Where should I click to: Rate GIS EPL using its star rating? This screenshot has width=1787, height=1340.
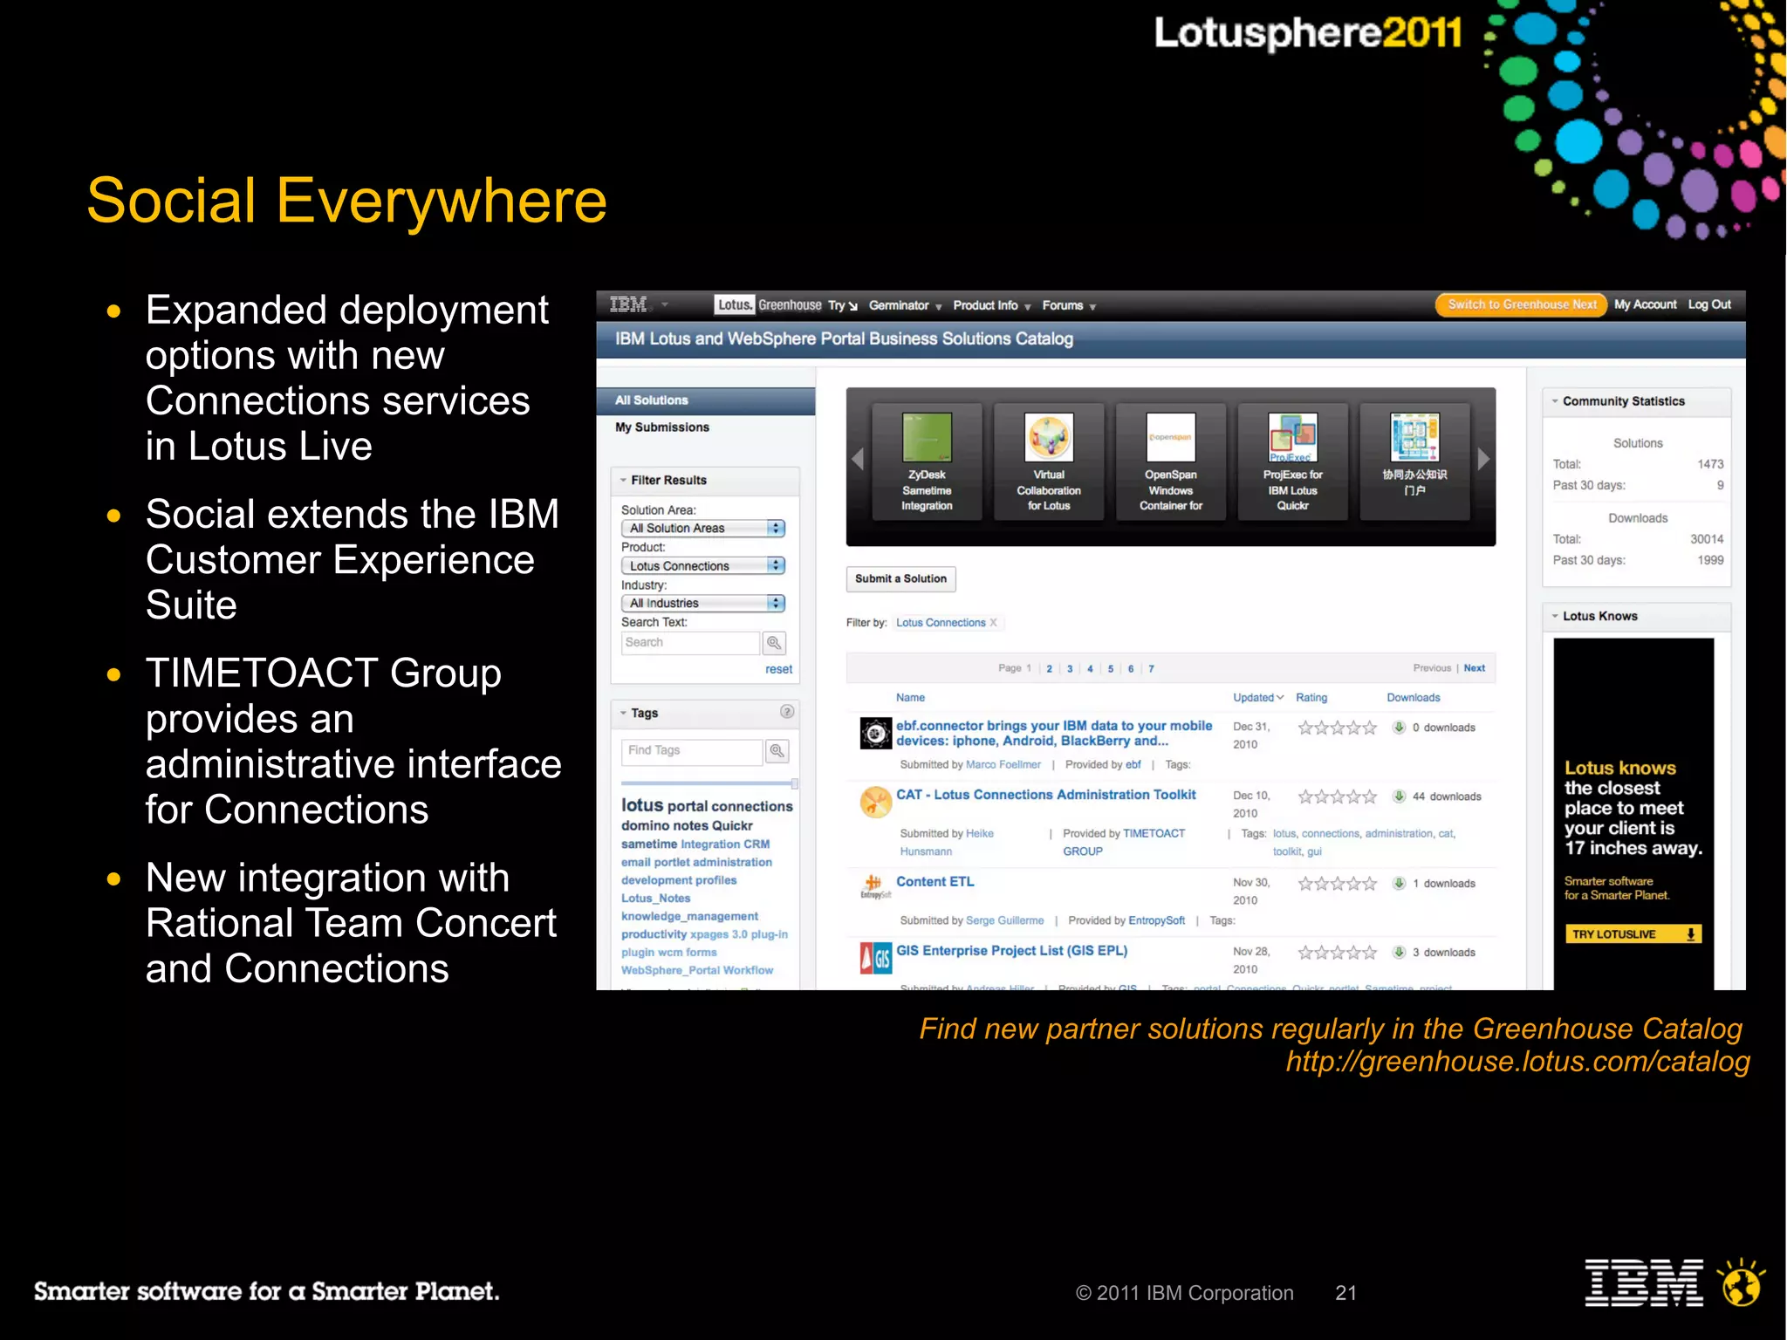1337,953
